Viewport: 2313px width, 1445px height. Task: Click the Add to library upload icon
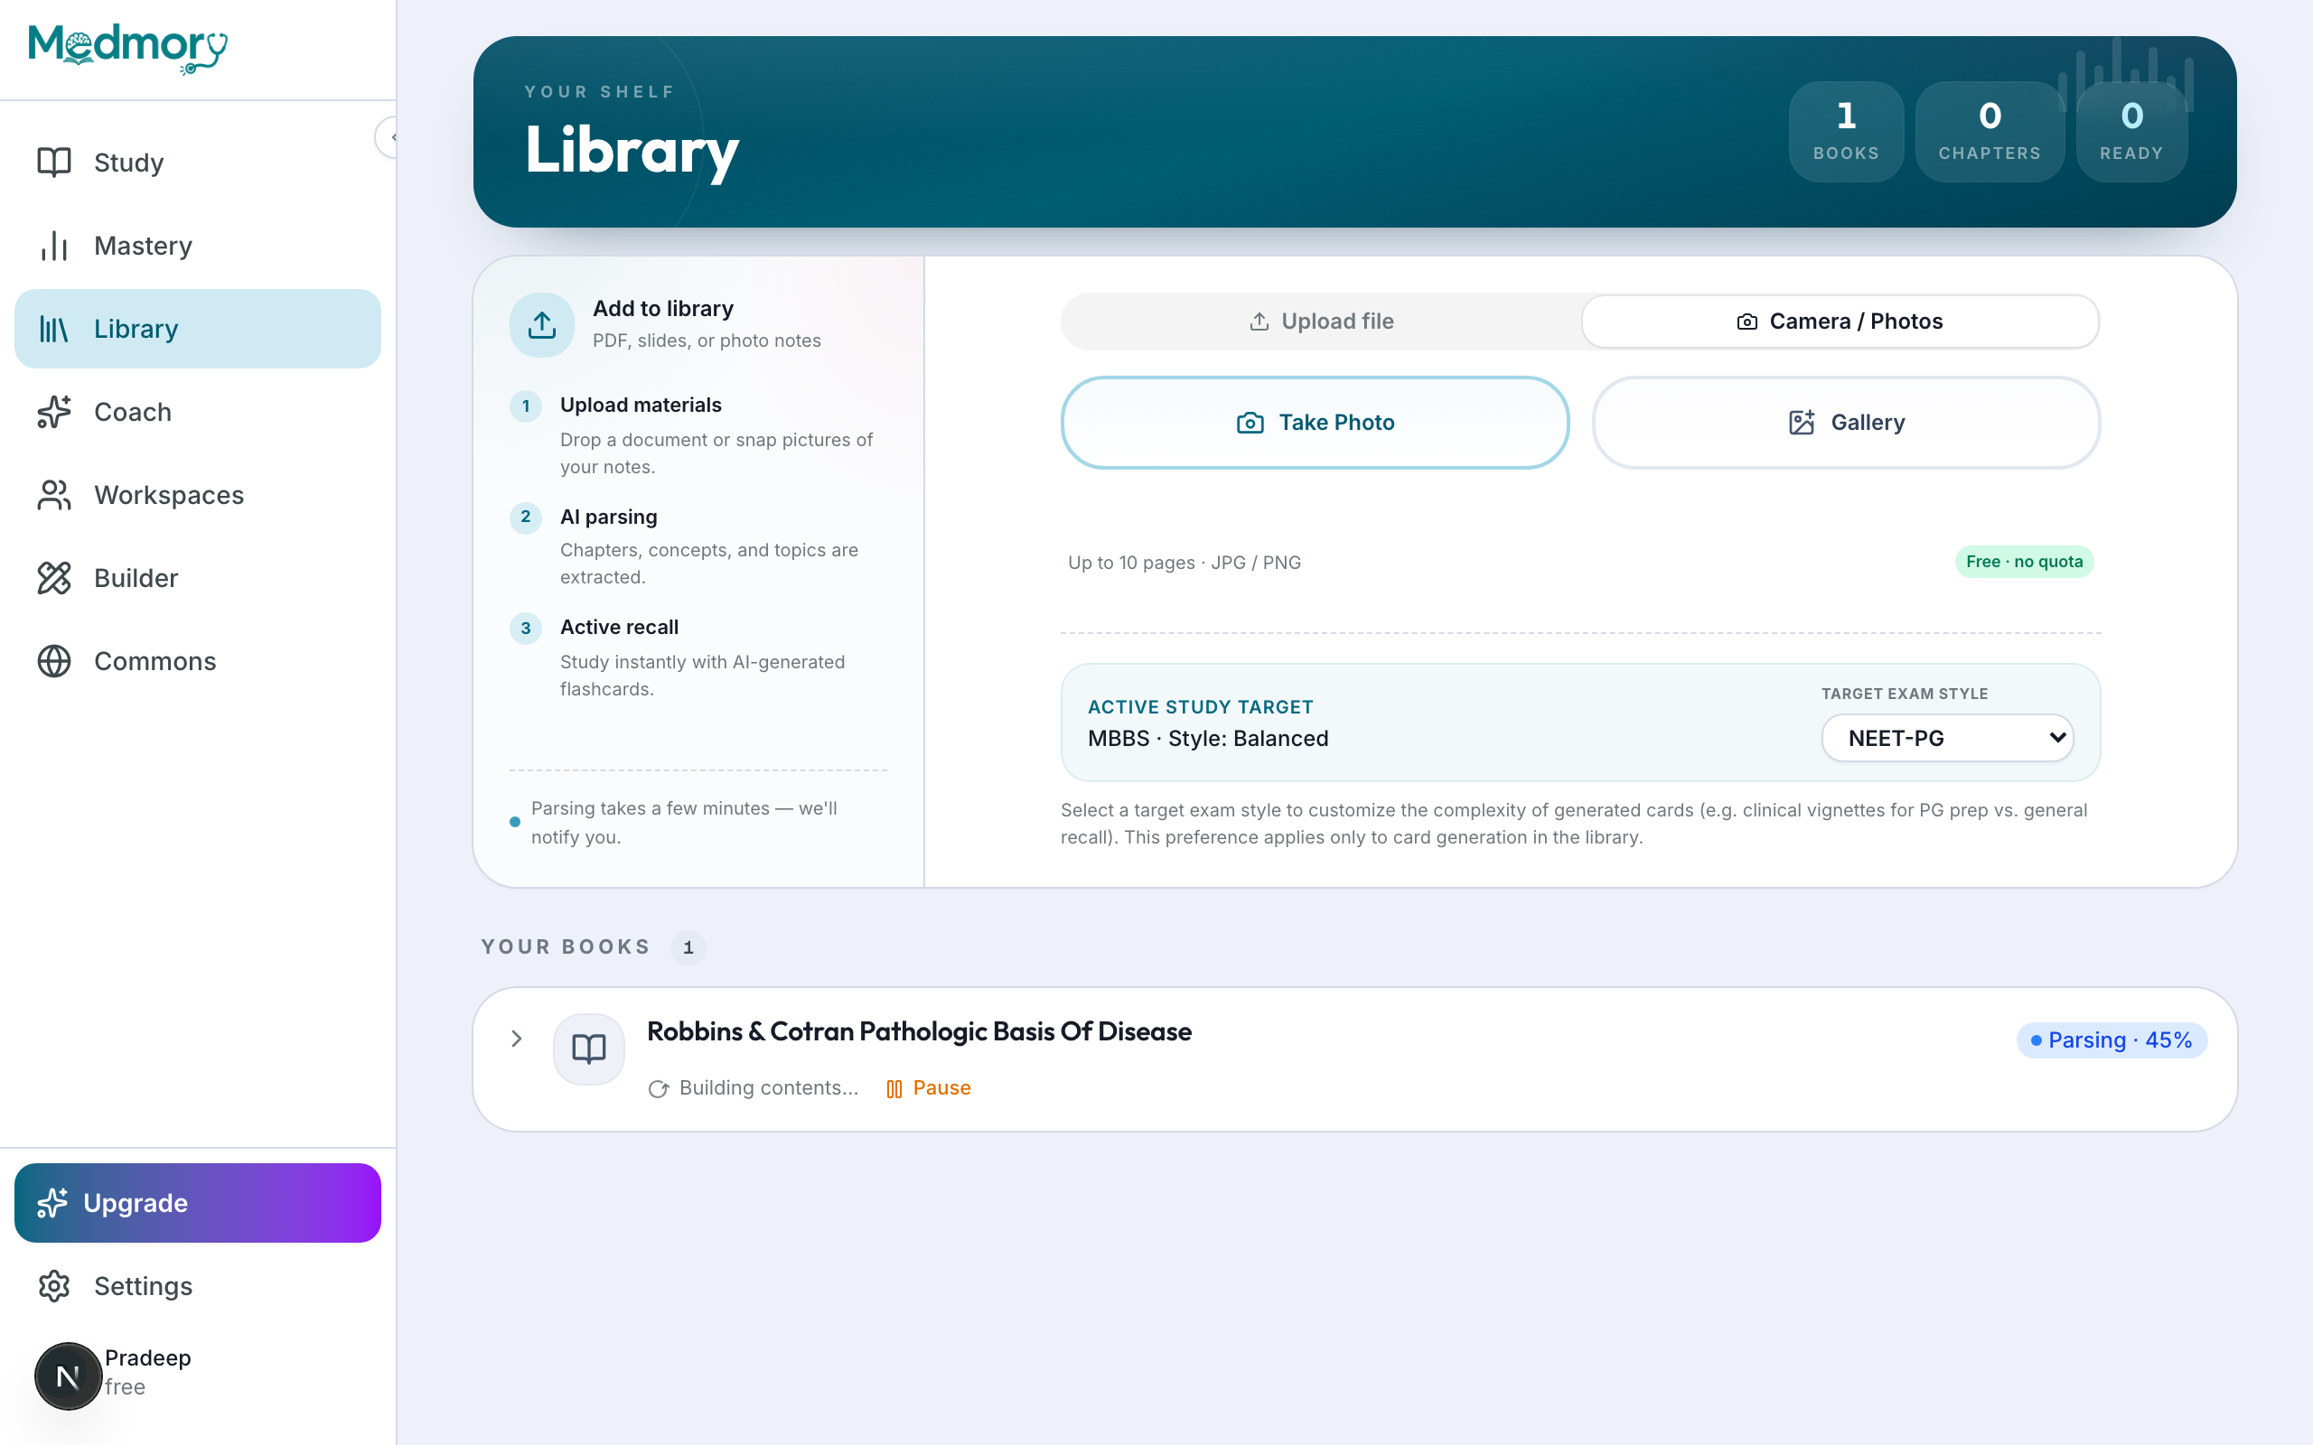(x=542, y=325)
